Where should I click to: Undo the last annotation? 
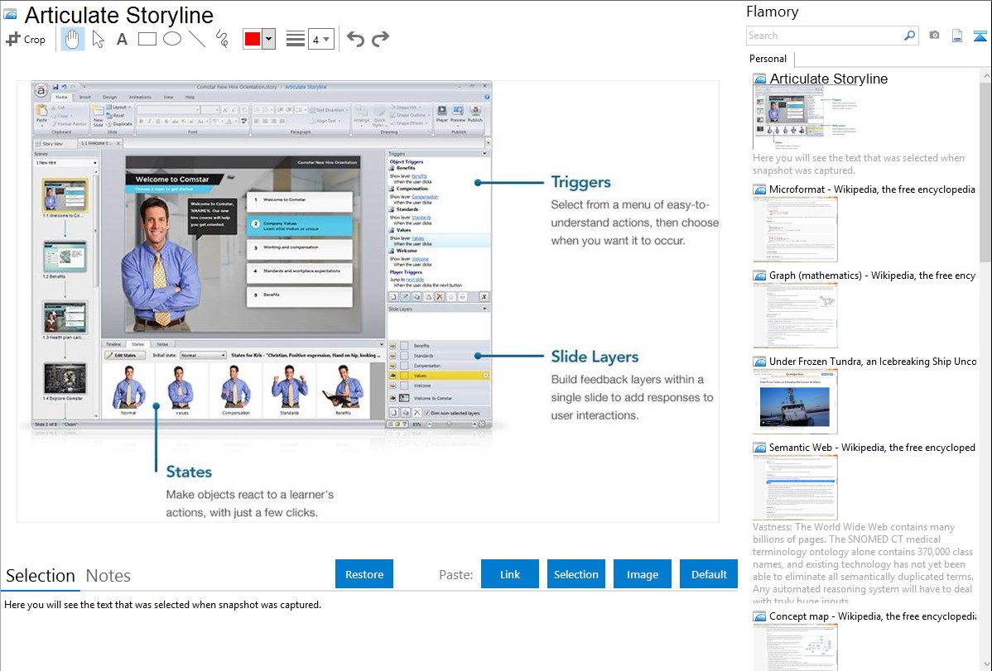tap(355, 39)
